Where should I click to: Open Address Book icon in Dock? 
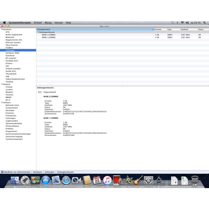coord(87,180)
